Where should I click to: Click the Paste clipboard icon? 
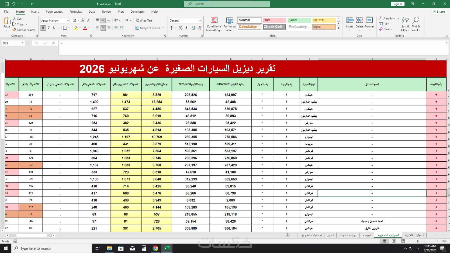click(7, 21)
